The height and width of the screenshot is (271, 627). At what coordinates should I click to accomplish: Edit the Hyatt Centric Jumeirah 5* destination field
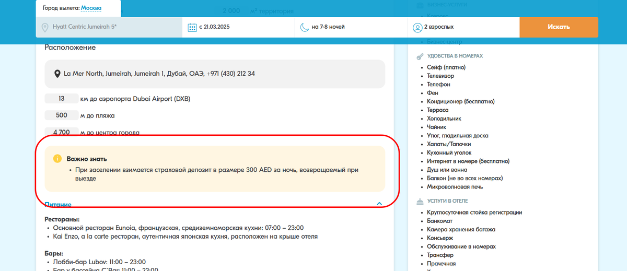pos(109,27)
